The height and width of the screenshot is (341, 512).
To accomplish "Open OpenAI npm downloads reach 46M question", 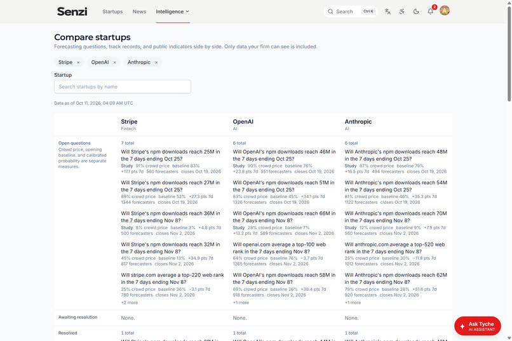I will pyautogui.click(x=284, y=156).
